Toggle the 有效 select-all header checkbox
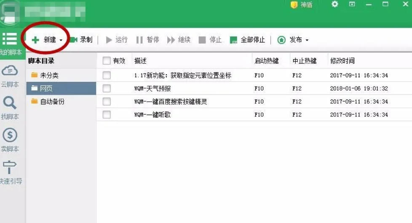Image resolution: width=412 pixels, height=223 pixels. [x=107, y=61]
